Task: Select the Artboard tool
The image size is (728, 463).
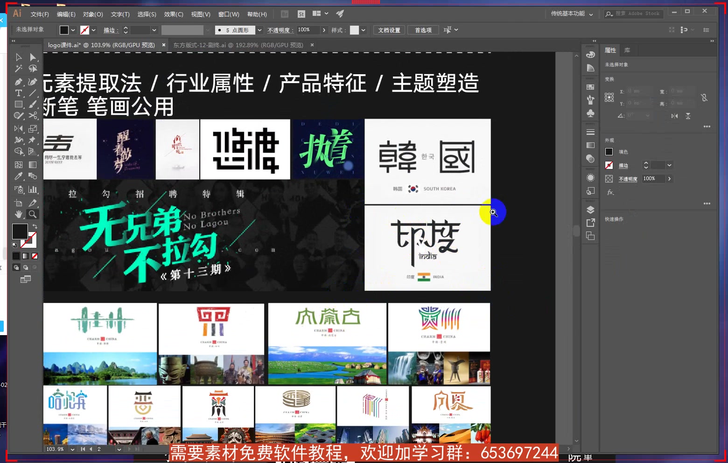Action: pyautogui.click(x=19, y=203)
